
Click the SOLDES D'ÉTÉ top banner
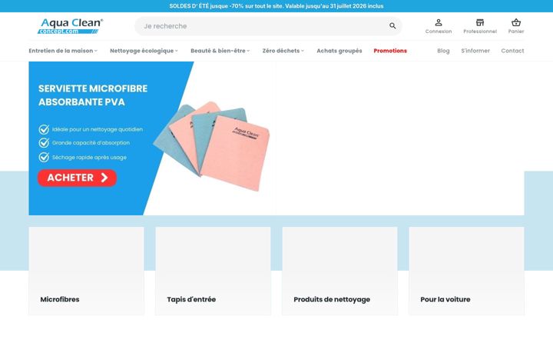click(x=276, y=6)
